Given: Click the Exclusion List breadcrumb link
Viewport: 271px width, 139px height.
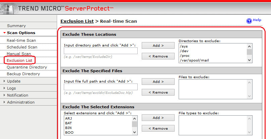Looking at the screenshot, I should coord(77,21).
